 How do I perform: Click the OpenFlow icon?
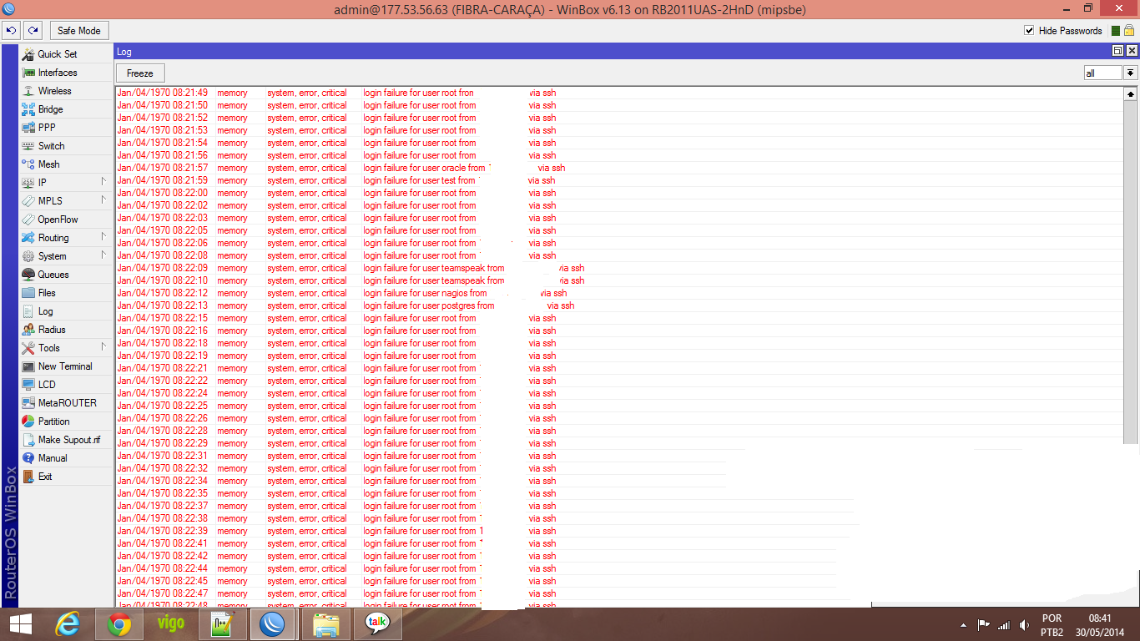pos(28,220)
